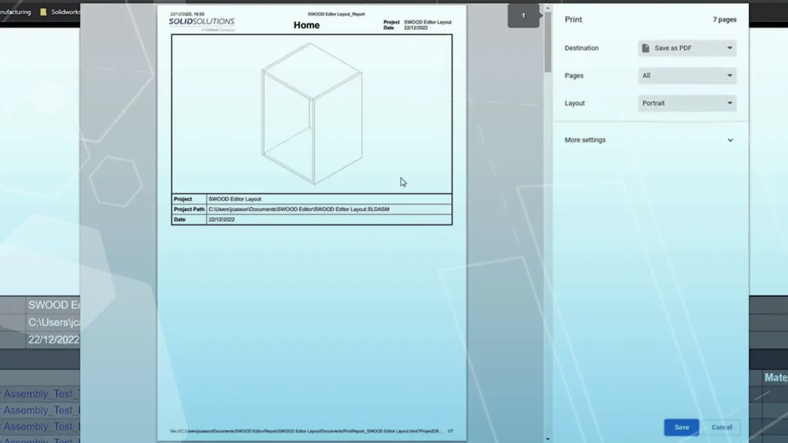Click the yellow favicon on the Solidworks tab

(44, 11)
